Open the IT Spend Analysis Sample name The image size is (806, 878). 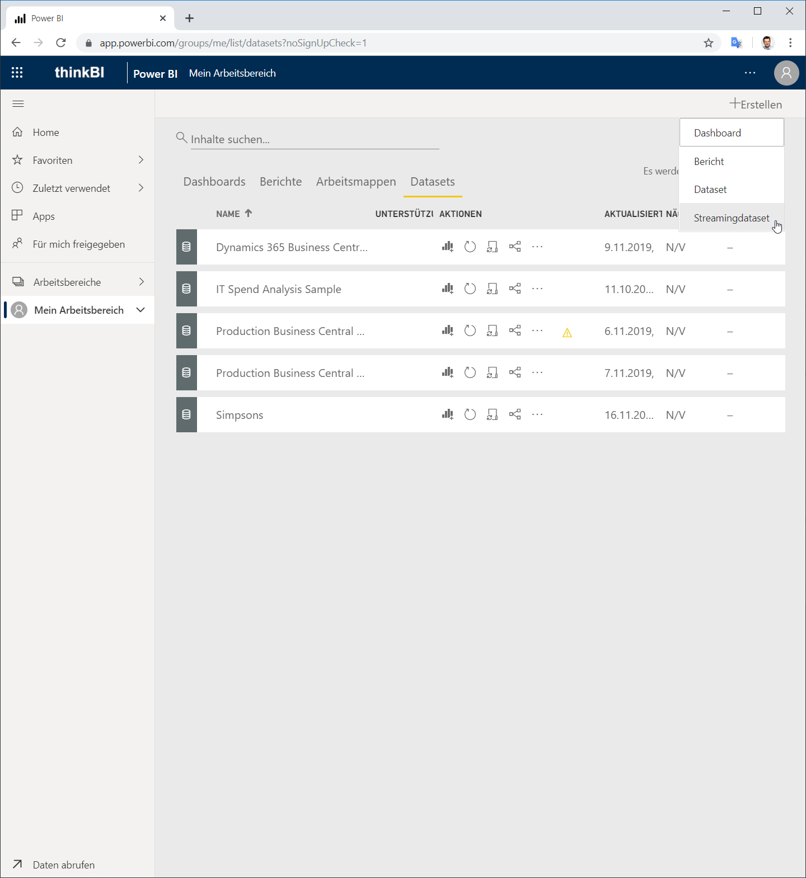(x=279, y=289)
